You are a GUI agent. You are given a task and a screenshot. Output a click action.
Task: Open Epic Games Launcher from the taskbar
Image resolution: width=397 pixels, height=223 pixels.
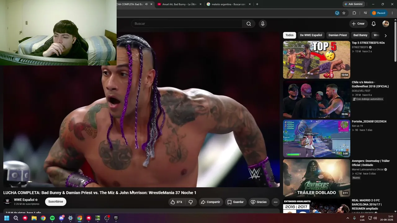pos(116,218)
